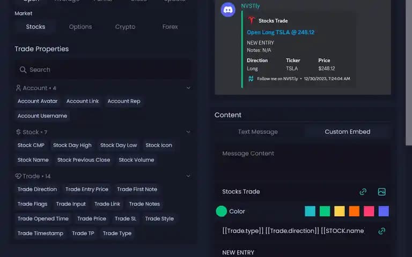Insert the Stock Day High property
The image size is (412, 257).
pos(72,145)
